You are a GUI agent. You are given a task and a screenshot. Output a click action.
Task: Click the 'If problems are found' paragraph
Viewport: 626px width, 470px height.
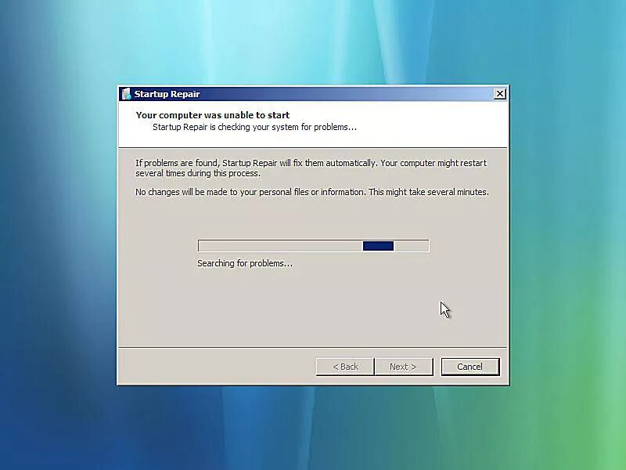pos(311,168)
